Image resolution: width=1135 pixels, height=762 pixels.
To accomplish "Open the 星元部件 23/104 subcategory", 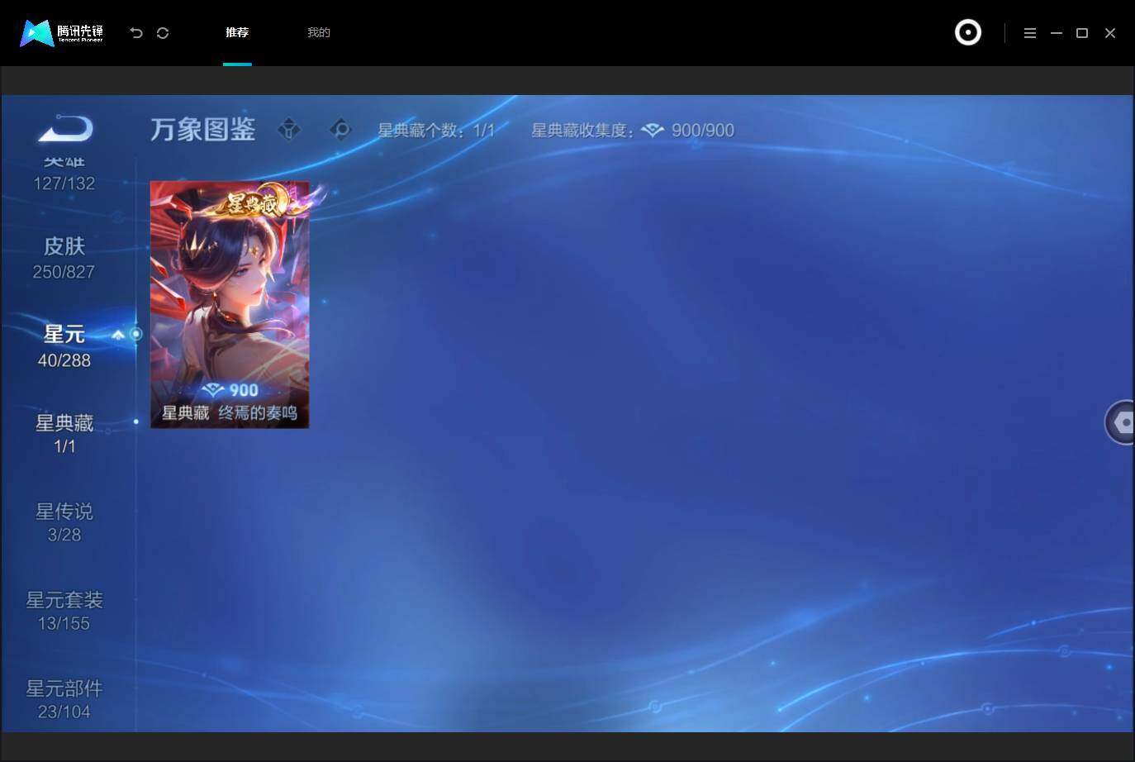I will coord(64,700).
